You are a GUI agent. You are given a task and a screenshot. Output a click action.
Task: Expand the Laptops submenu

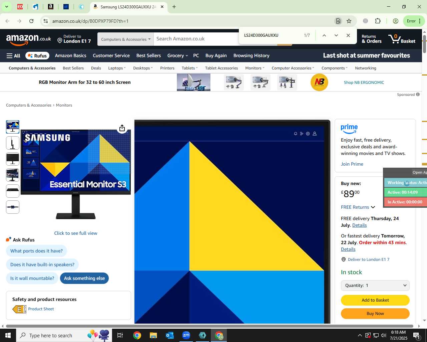pyautogui.click(x=117, y=68)
